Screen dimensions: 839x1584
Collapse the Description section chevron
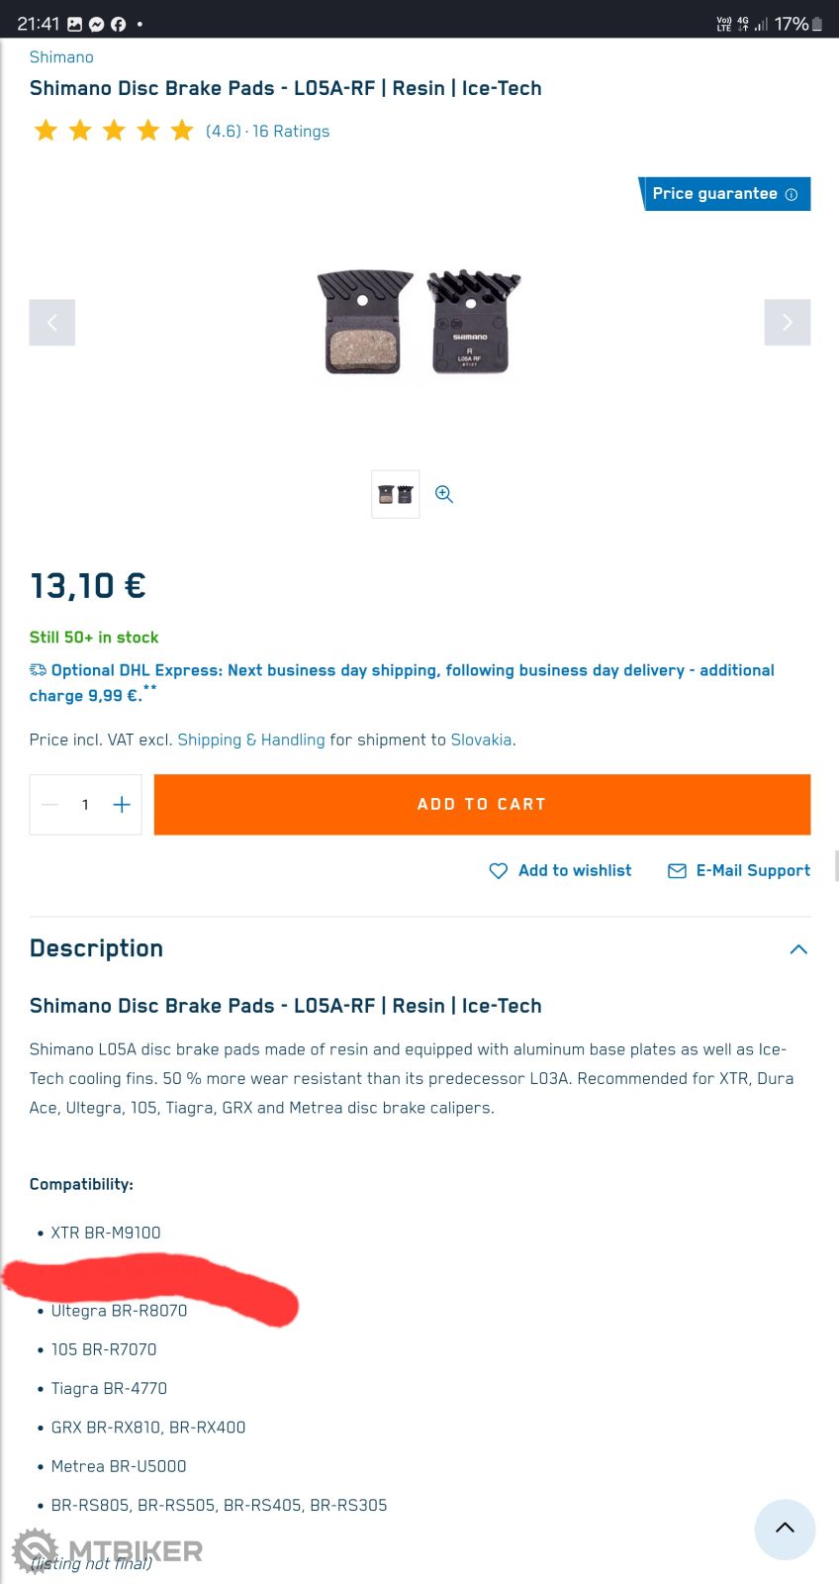798,949
